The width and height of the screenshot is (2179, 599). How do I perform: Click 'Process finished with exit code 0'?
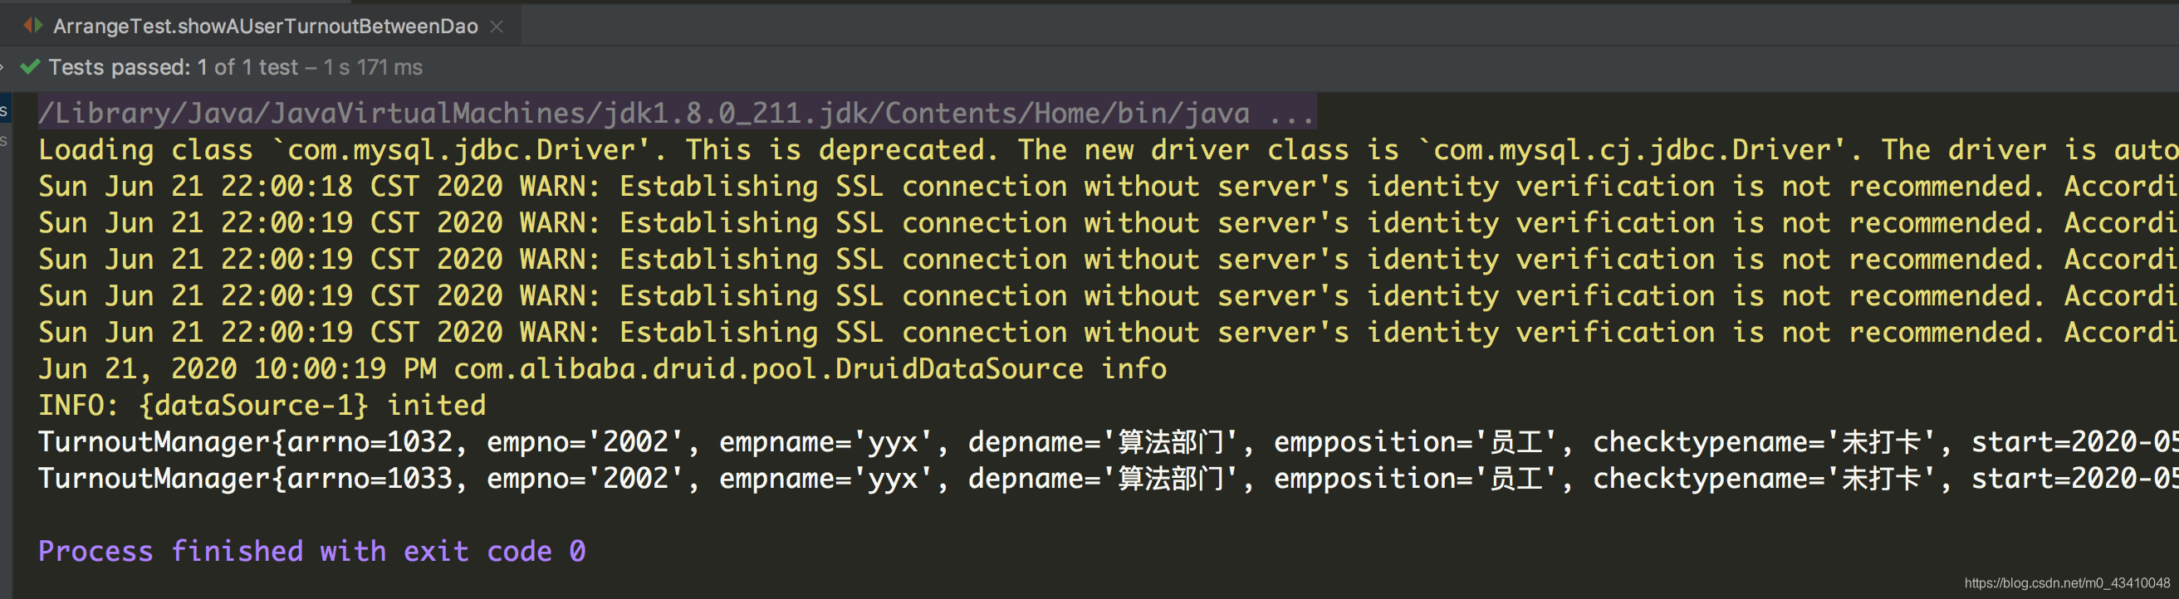(x=312, y=552)
